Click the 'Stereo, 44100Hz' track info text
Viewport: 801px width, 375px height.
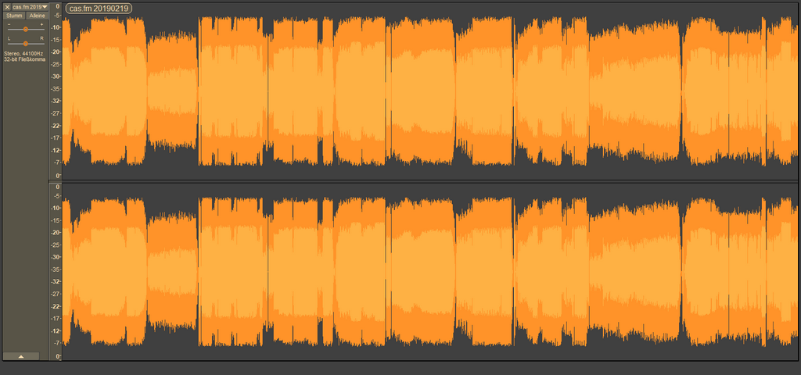[23, 54]
